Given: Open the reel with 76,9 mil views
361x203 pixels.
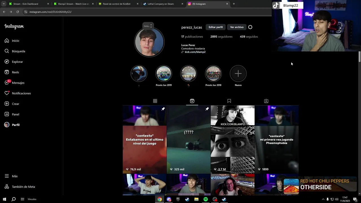Looking at the screenshot, I should point(144,140).
